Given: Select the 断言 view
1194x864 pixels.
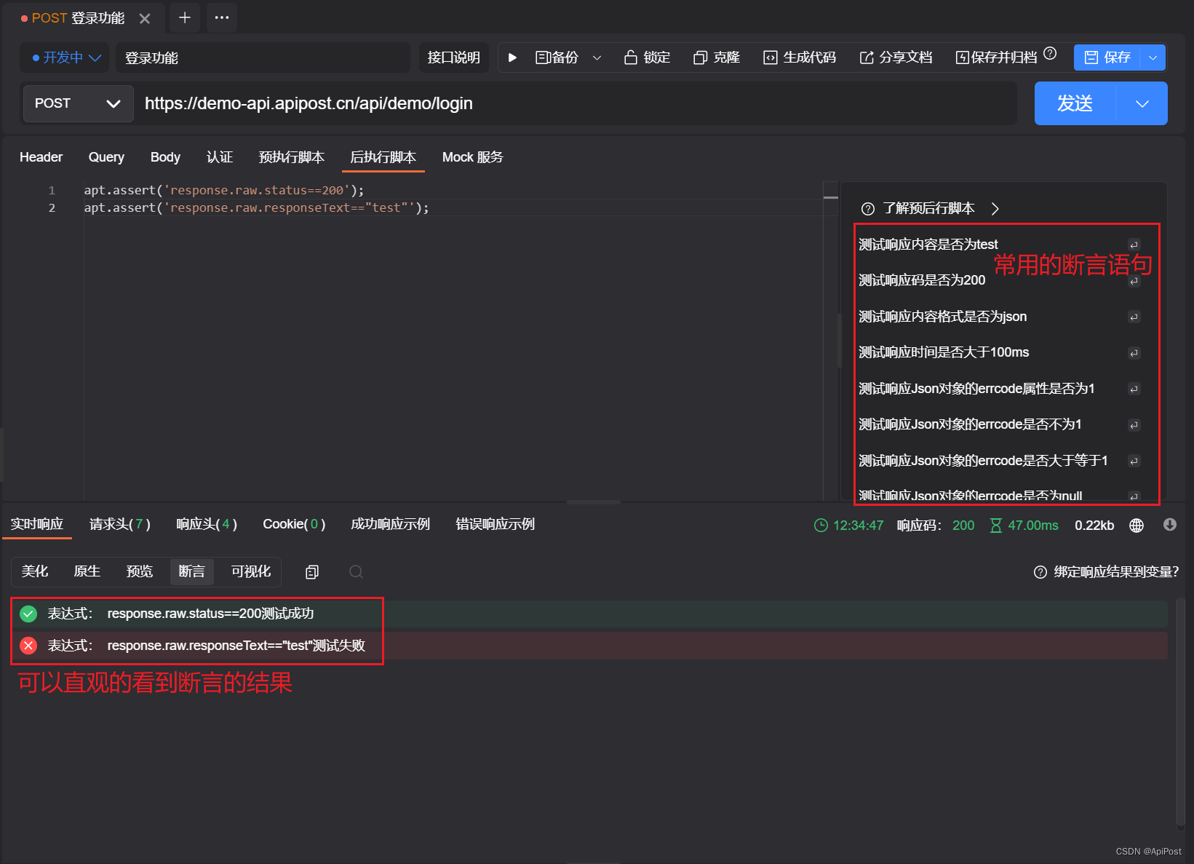Looking at the screenshot, I should [x=192, y=571].
